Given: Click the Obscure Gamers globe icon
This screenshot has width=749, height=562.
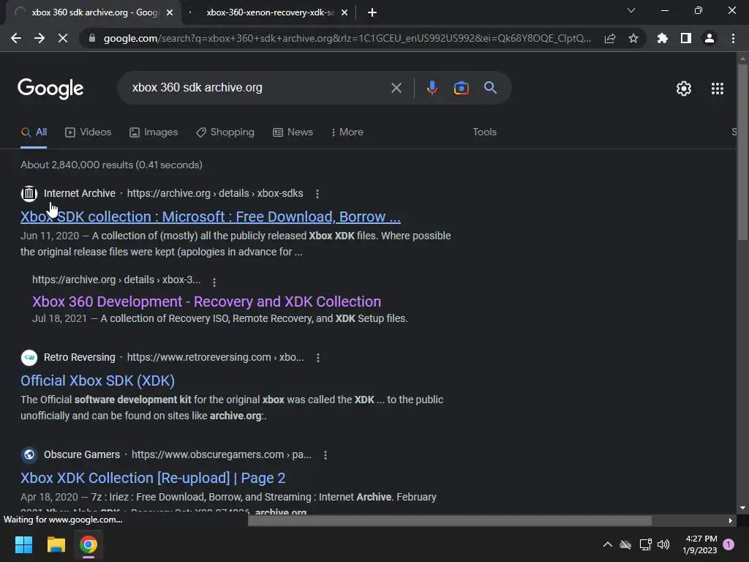Looking at the screenshot, I should 29,455.
